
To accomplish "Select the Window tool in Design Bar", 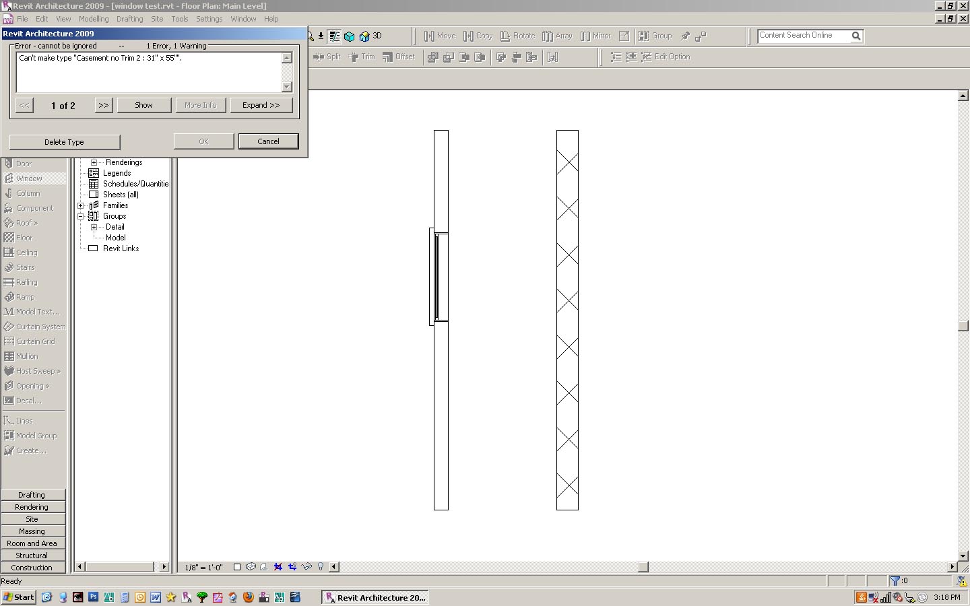I will coord(29,178).
